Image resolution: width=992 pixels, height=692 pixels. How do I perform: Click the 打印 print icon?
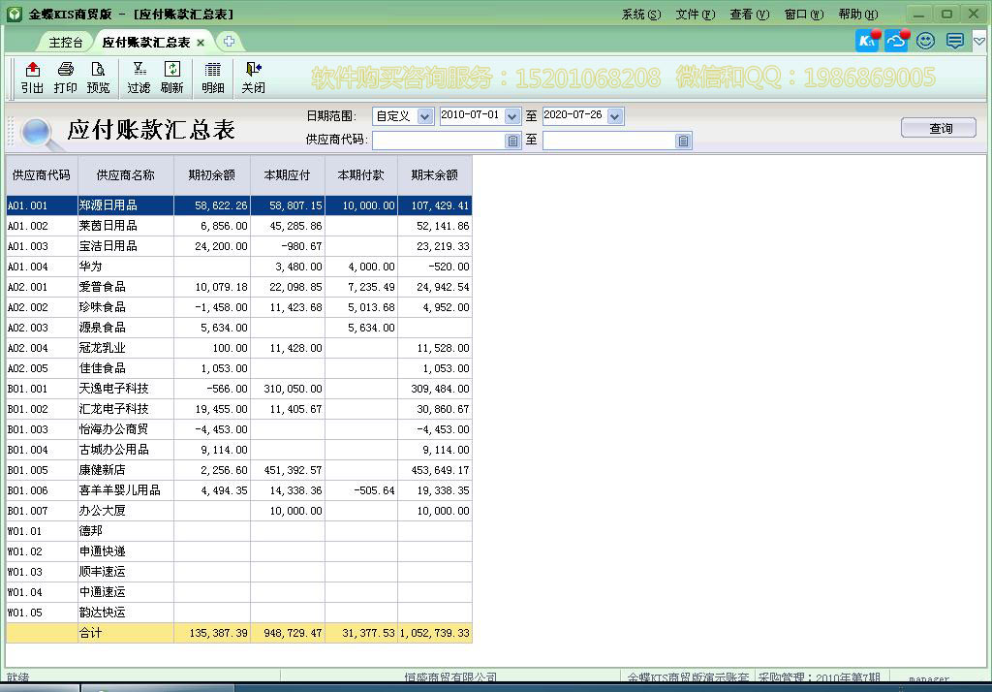[65, 78]
